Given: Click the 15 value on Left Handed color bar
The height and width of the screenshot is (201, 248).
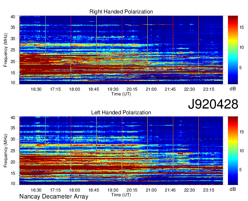Looking at the screenshot, I should click(x=241, y=132).
